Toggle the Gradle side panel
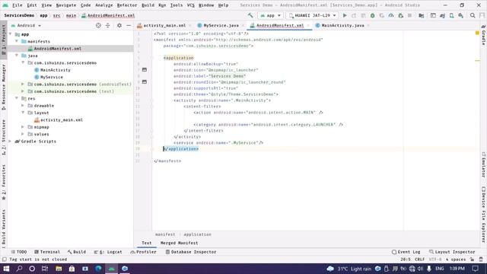487x274 pixels. click(483, 35)
